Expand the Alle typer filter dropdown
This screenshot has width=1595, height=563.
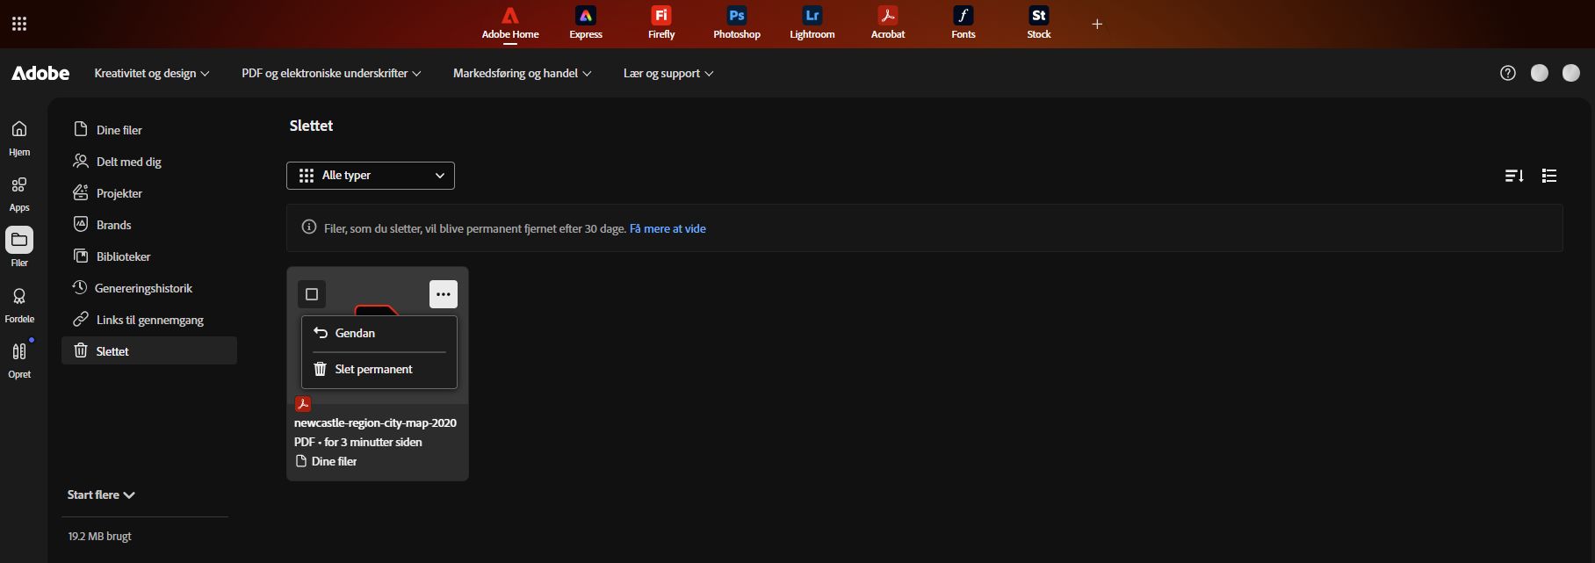[371, 176]
